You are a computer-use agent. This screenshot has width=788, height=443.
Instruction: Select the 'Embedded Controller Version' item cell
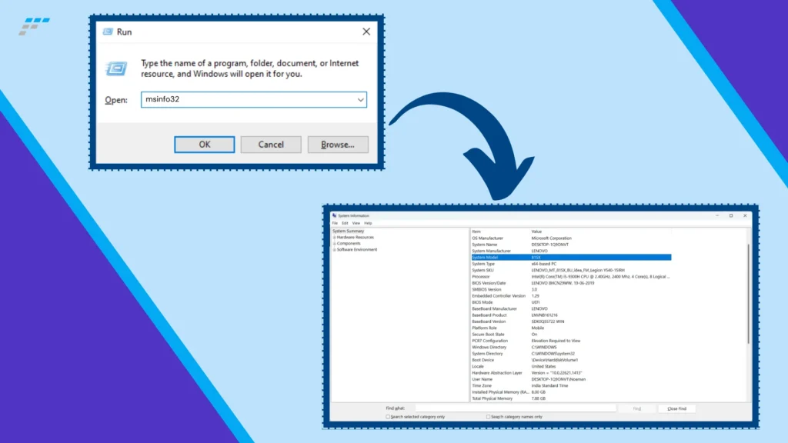pos(499,296)
